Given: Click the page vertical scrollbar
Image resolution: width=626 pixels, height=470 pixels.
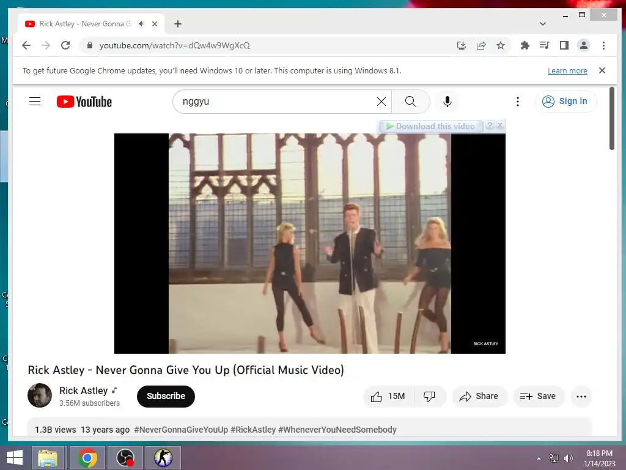Looking at the screenshot, I should (611, 119).
